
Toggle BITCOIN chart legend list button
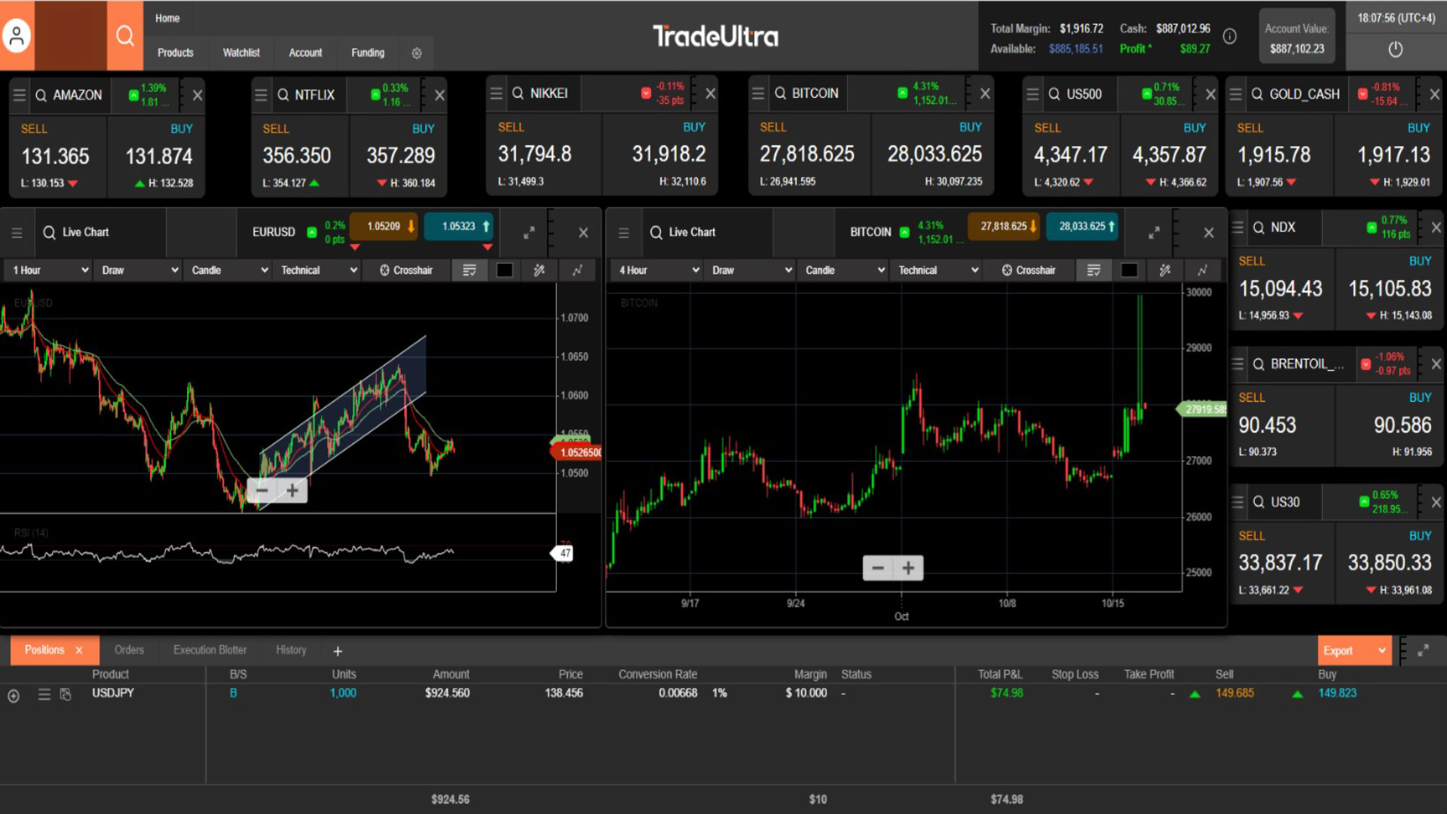(1094, 270)
